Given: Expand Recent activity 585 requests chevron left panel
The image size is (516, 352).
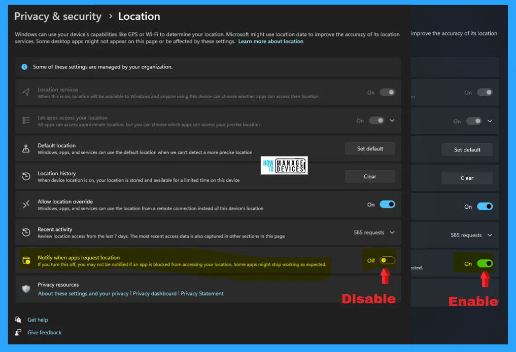Looking at the screenshot, I should point(392,232).
